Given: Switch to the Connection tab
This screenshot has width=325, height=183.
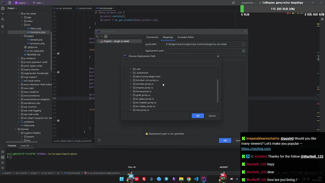Looking at the screenshot, I should point(152,37).
